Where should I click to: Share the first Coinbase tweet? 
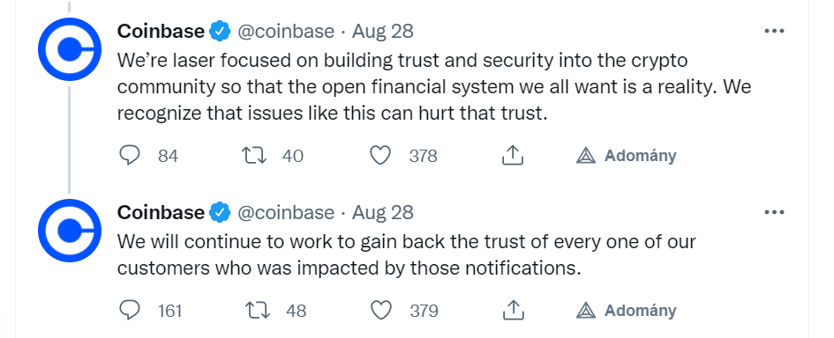click(513, 156)
